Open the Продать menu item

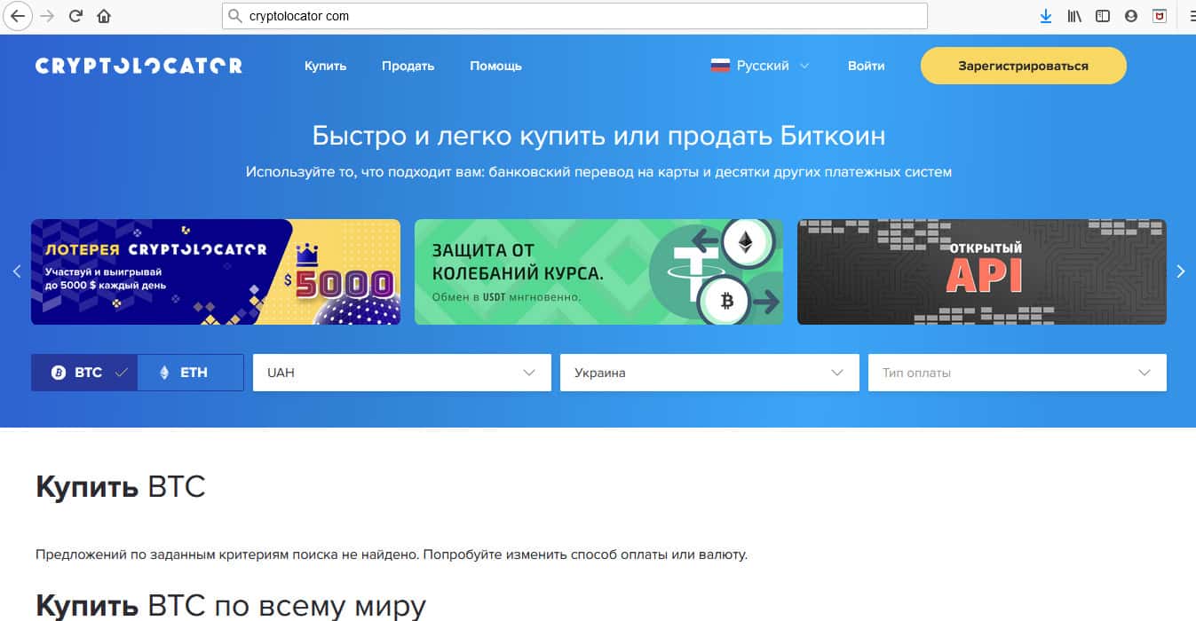click(408, 66)
